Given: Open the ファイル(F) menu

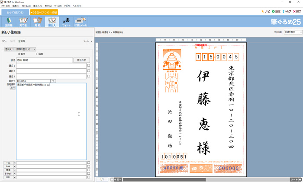Looking at the screenshot, I should point(5,6).
